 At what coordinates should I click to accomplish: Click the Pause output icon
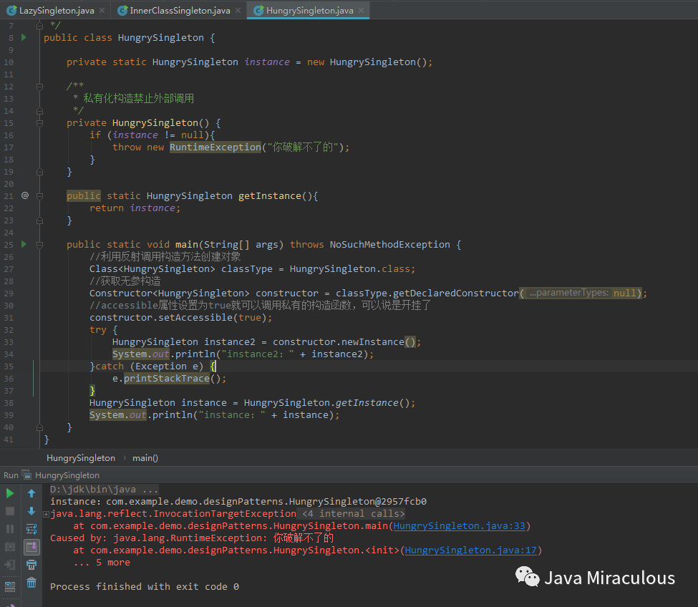point(10,529)
